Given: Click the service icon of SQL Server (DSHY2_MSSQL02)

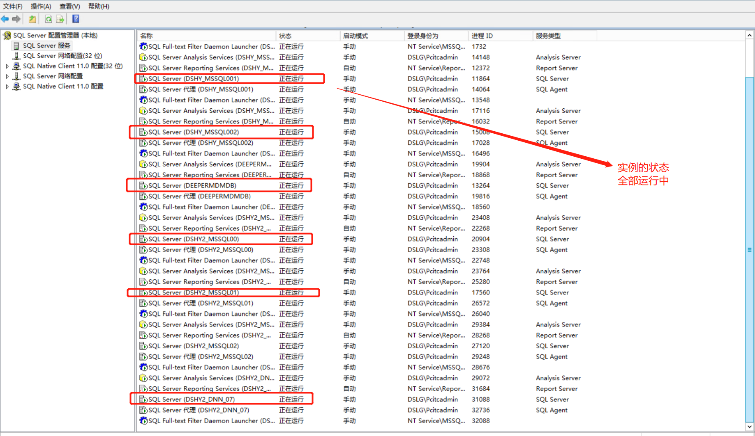Looking at the screenshot, I should (x=143, y=346).
